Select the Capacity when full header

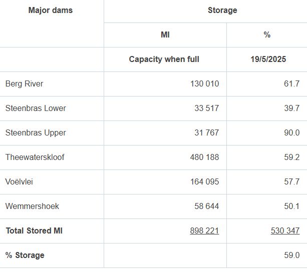164,59
